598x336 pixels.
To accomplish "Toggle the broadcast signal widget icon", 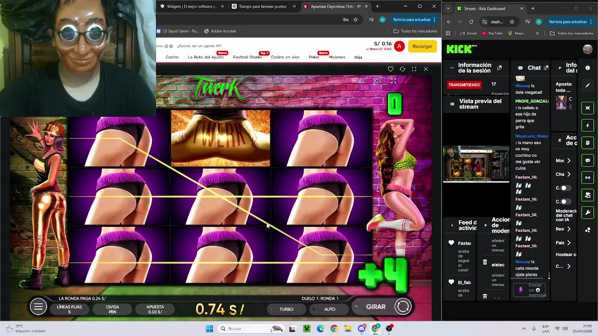I will pyautogui.click(x=588, y=177).
